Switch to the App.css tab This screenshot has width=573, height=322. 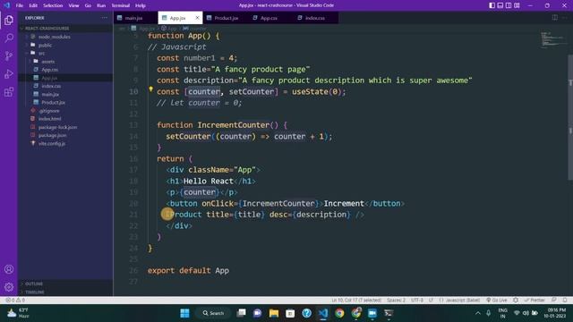pos(269,18)
